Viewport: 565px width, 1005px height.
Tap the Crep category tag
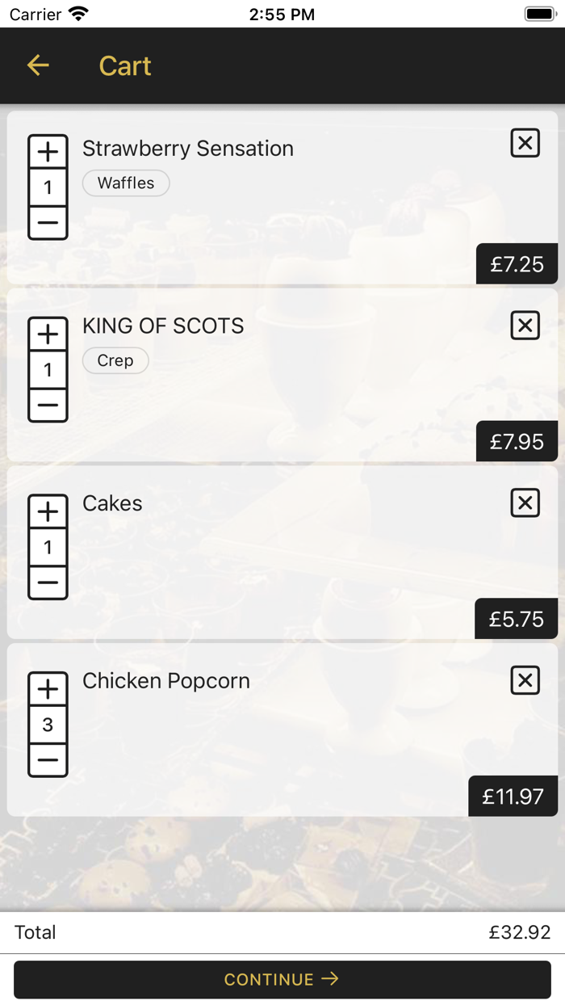coord(115,360)
